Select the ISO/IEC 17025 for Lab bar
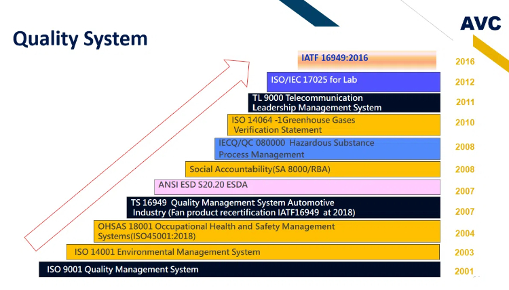Viewport: 509px width, 290px height. point(353,81)
